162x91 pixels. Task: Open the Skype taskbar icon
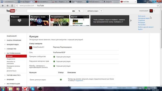[33, 89]
